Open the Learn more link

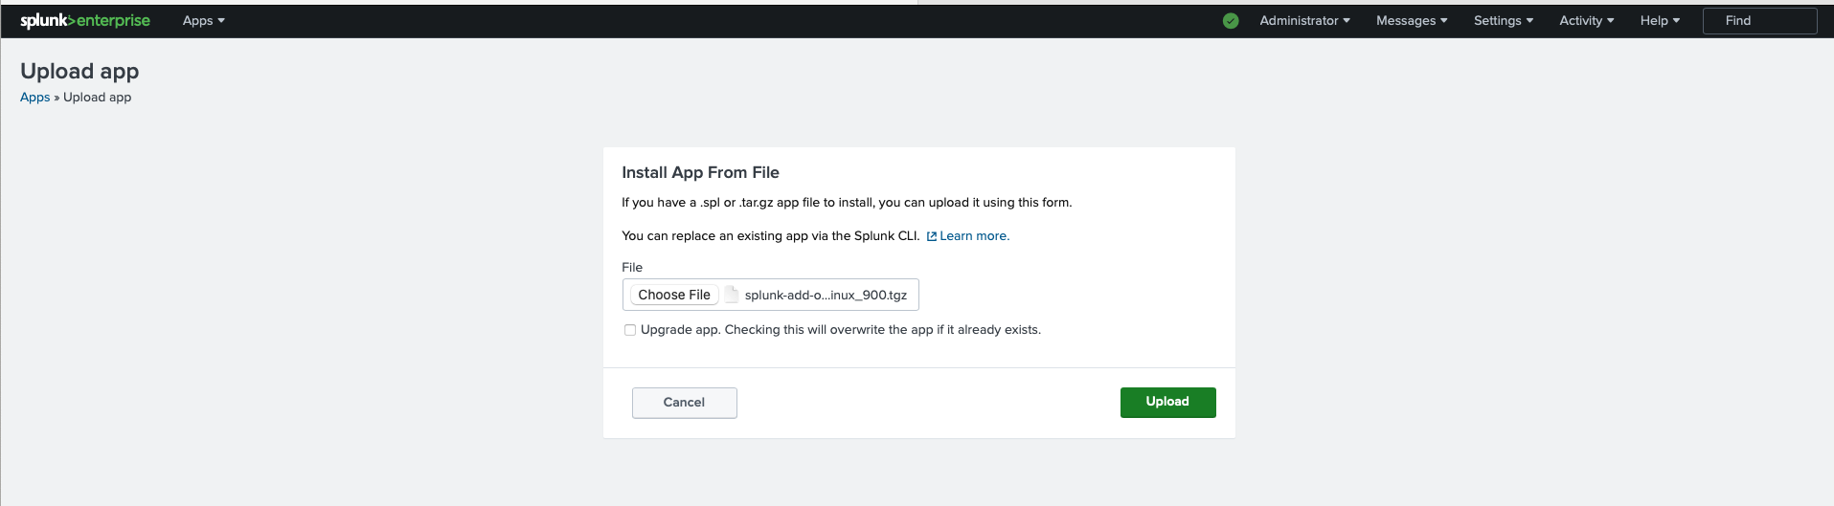click(x=974, y=236)
